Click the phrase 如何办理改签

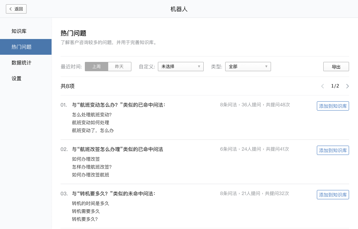(86, 159)
